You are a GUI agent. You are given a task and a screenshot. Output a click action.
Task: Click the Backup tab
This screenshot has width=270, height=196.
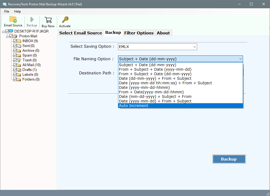[113, 33]
